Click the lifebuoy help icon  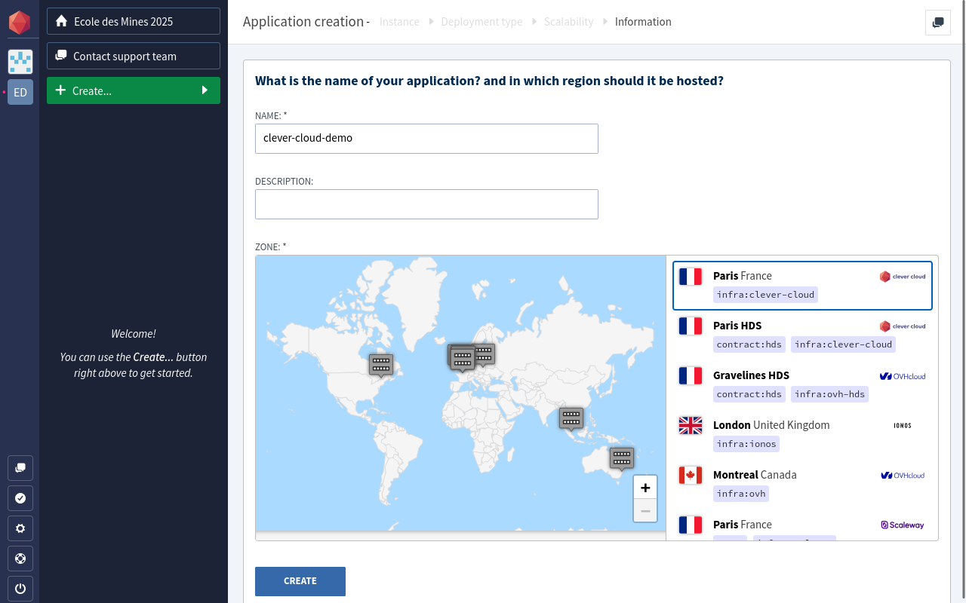20,559
